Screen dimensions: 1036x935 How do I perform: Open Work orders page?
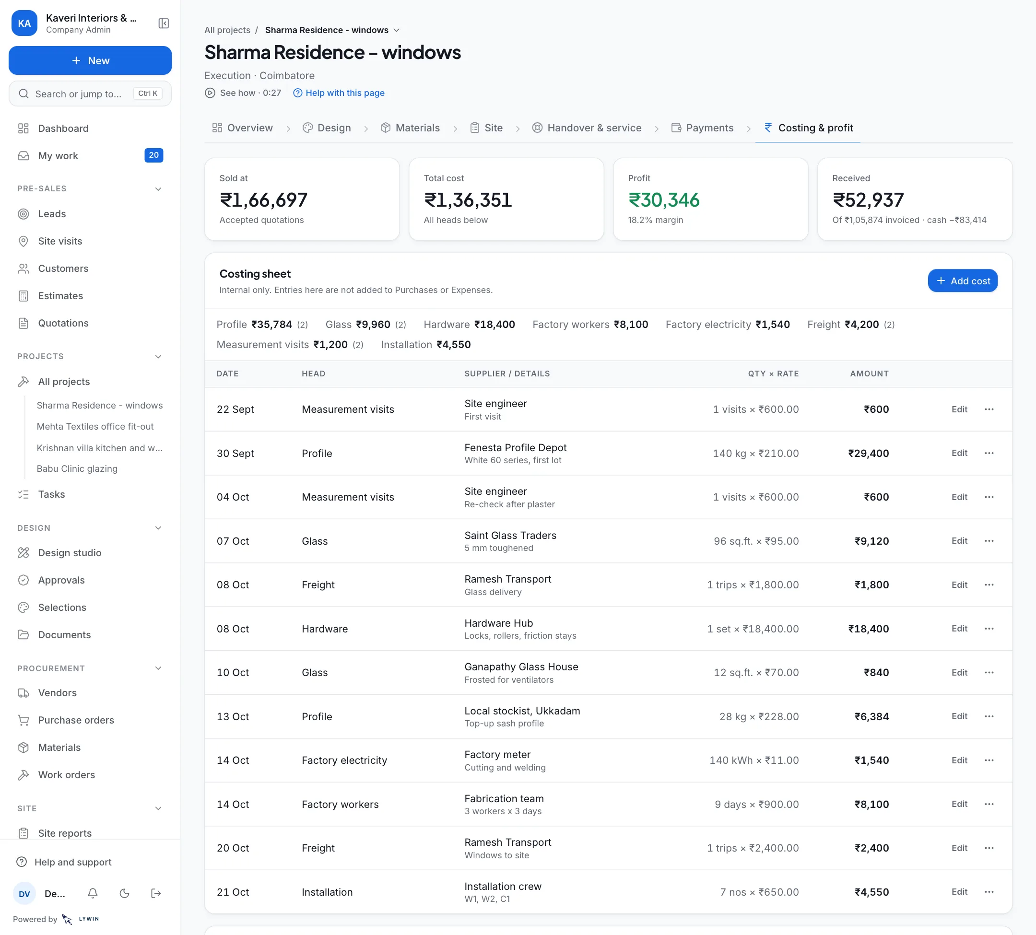point(90,775)
